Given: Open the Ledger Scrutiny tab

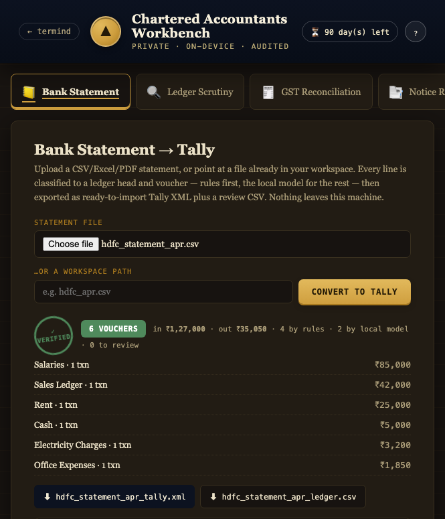Looking at the screenshot, I should point(190,92).
